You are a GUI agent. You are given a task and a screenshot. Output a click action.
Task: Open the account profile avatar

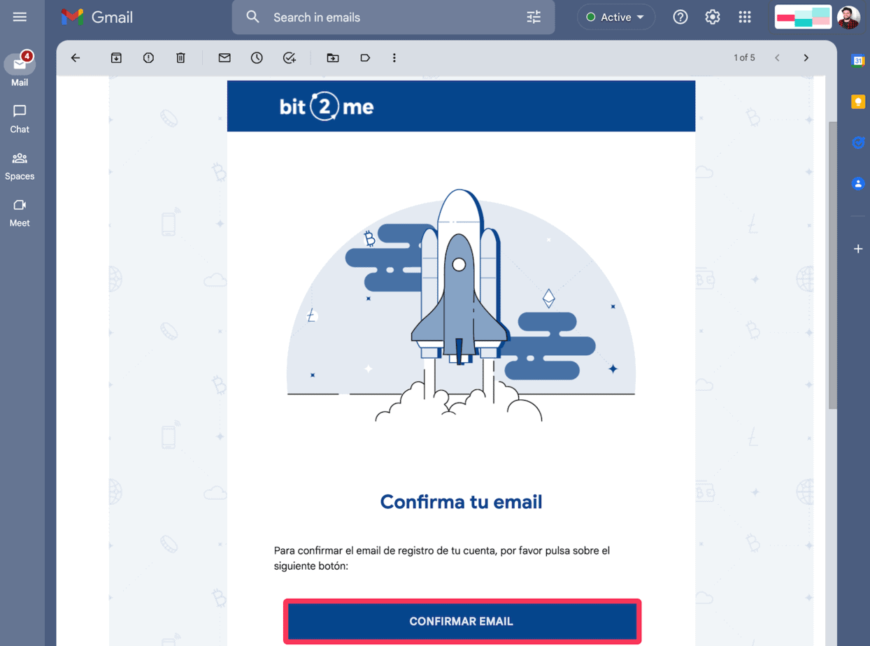point(848,17)
